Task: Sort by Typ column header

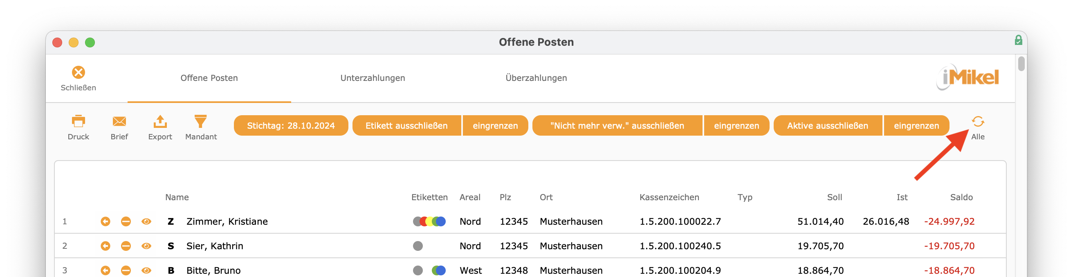Action: coord(745,198)
